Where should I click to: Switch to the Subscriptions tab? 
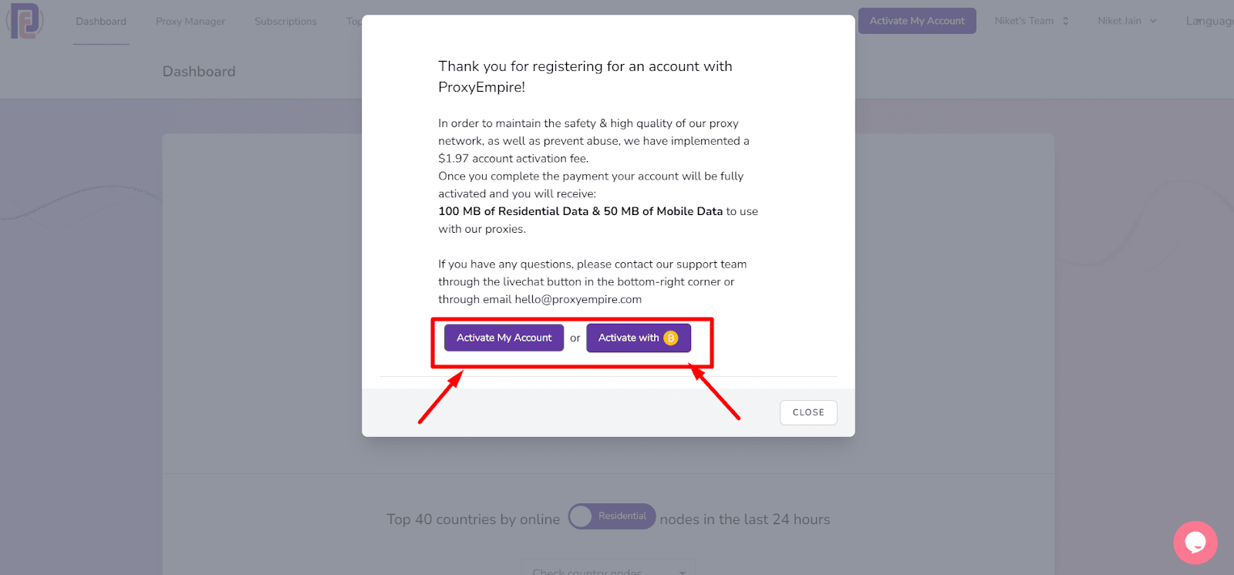pos(285,22)
